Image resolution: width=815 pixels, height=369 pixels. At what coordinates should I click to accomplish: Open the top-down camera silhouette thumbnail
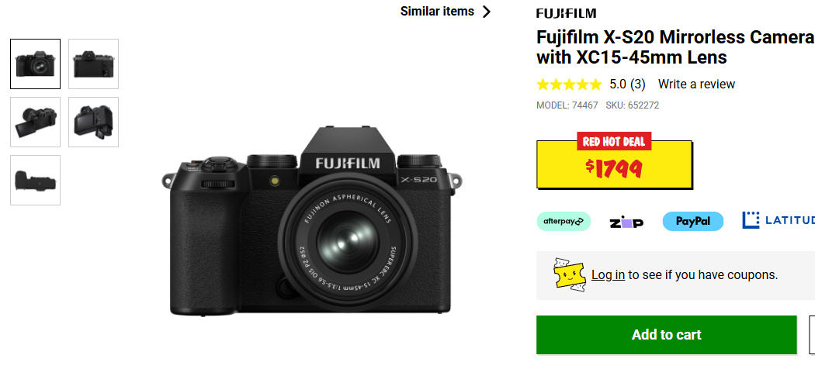(36, 180)
